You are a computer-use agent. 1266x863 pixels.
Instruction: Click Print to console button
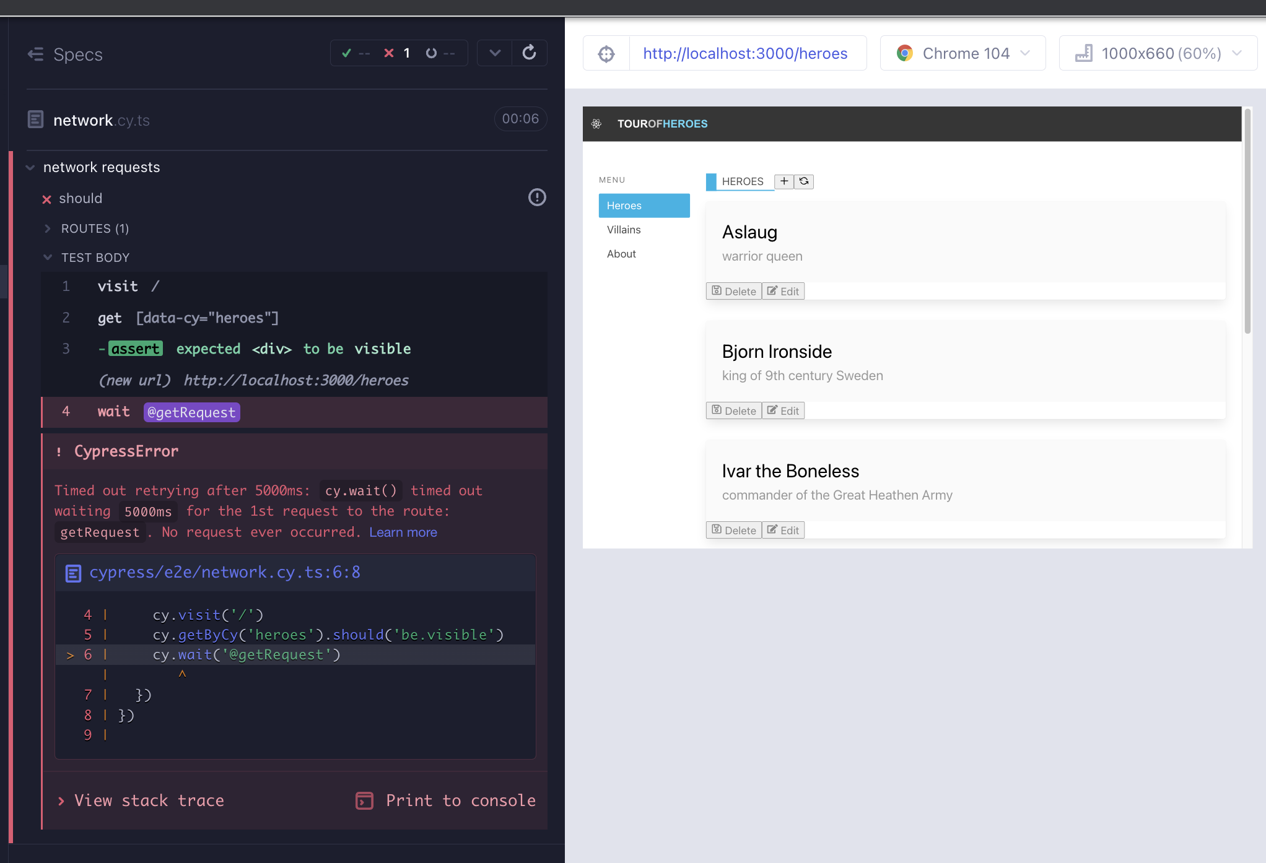(445, 800)
